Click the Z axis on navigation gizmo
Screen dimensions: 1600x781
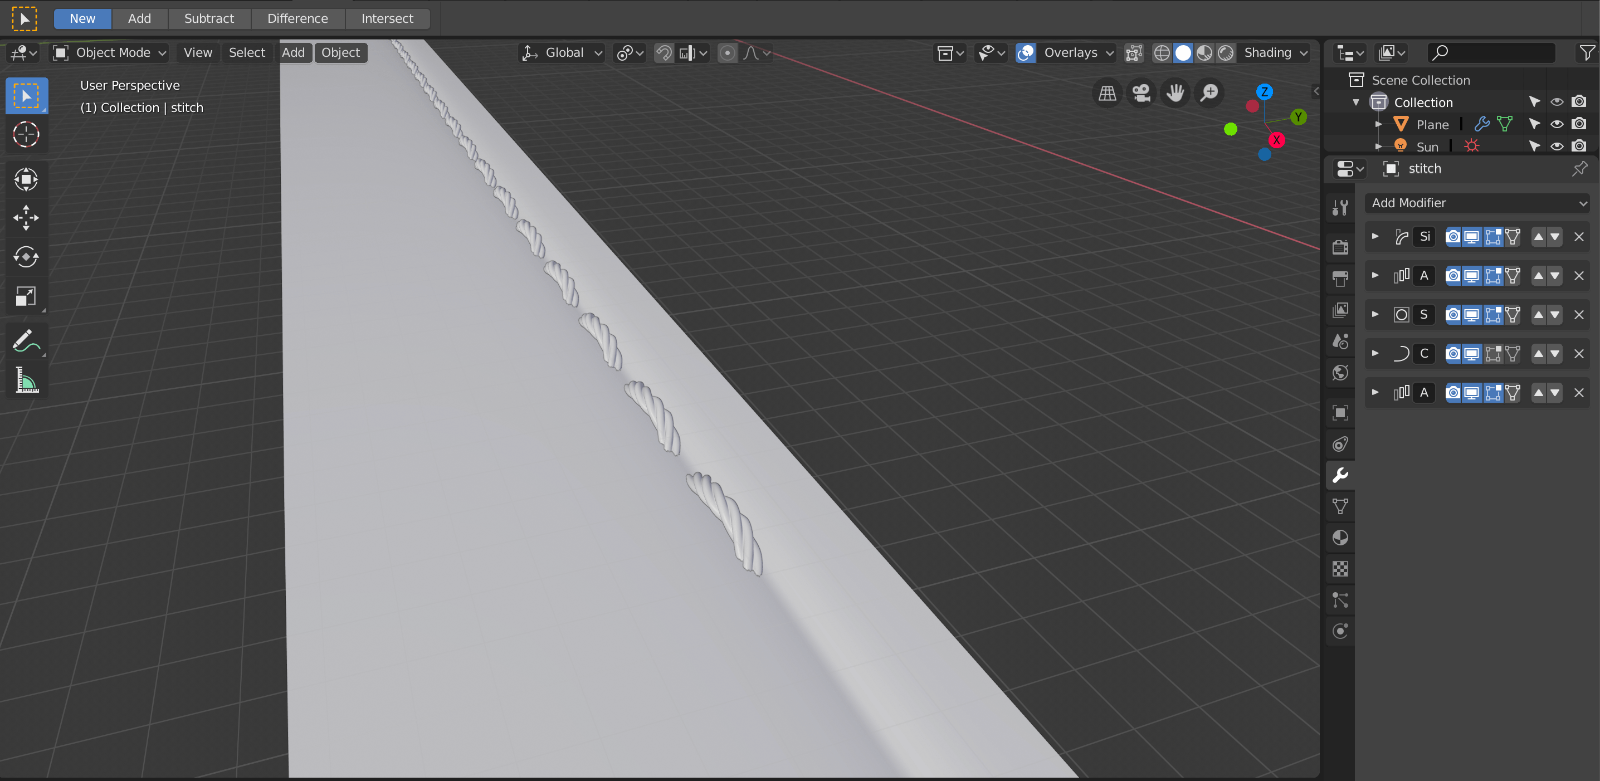(x=1265, y=91)
